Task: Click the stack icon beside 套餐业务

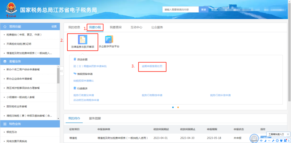Action: click(5, 61)
